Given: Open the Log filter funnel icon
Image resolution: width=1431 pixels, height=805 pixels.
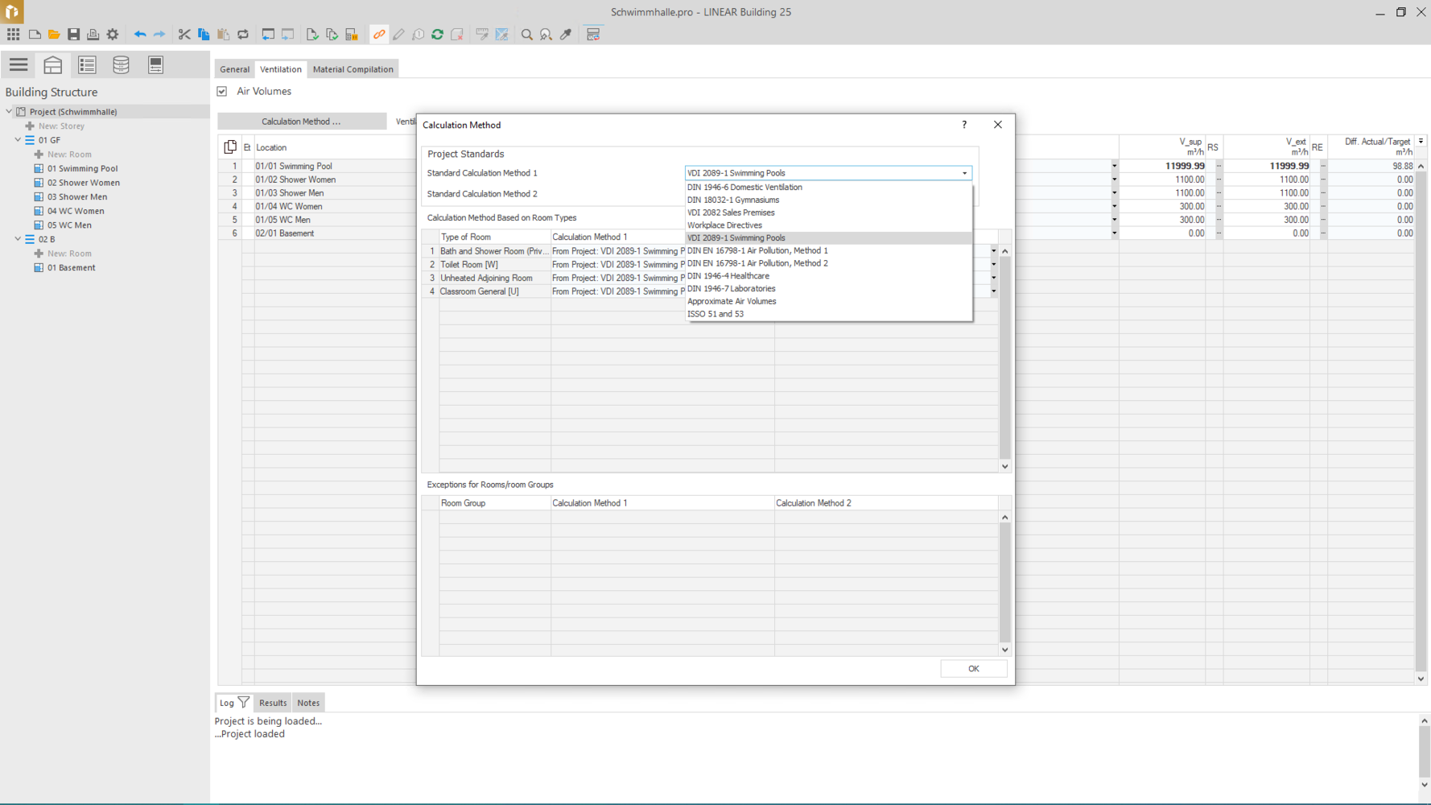Looking at the screenshot, I should (243, 703).
